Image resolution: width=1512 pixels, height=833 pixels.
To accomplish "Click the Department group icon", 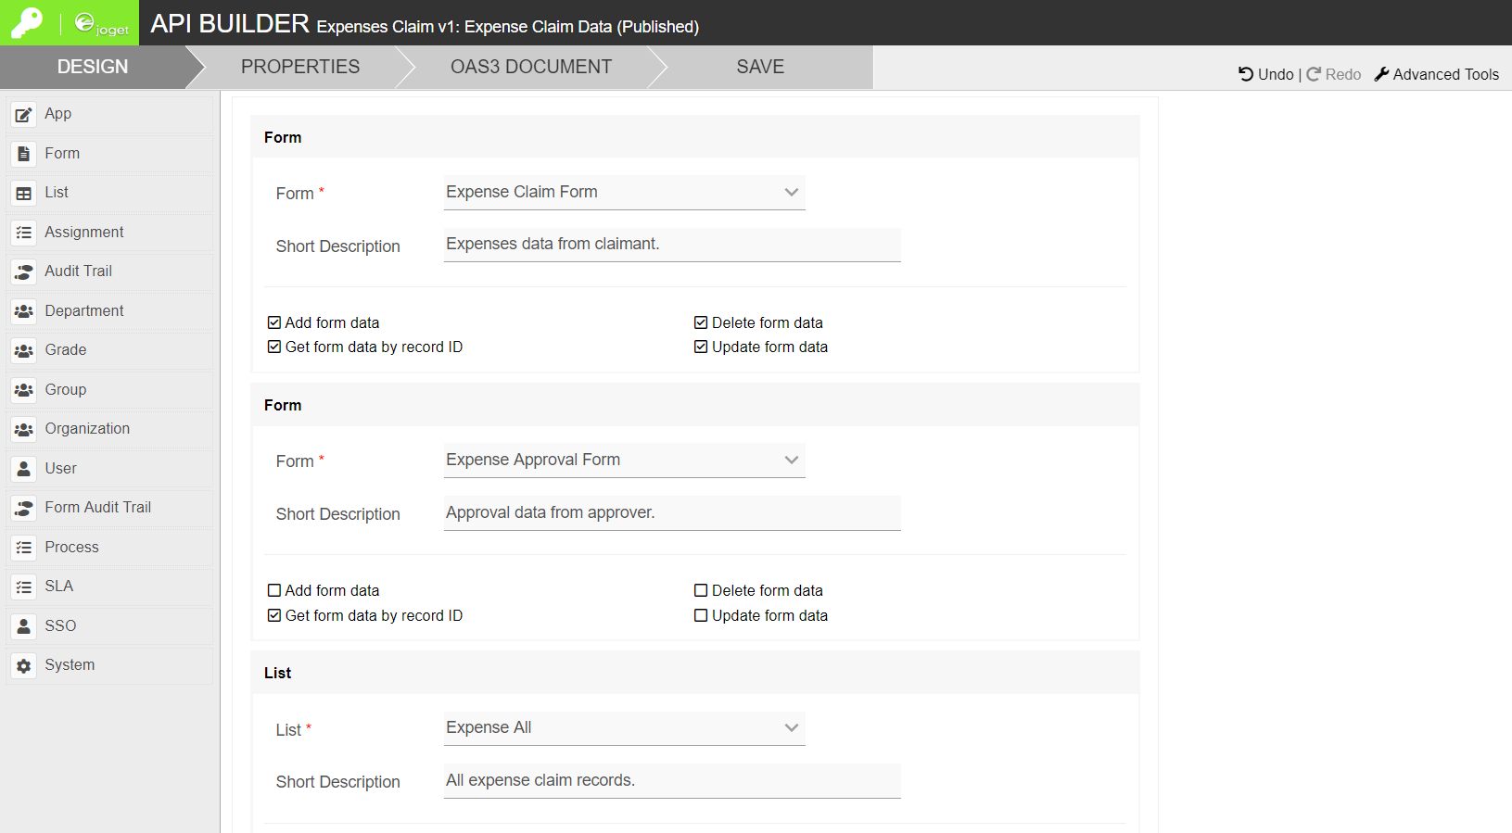I will [x=24, y=311].
